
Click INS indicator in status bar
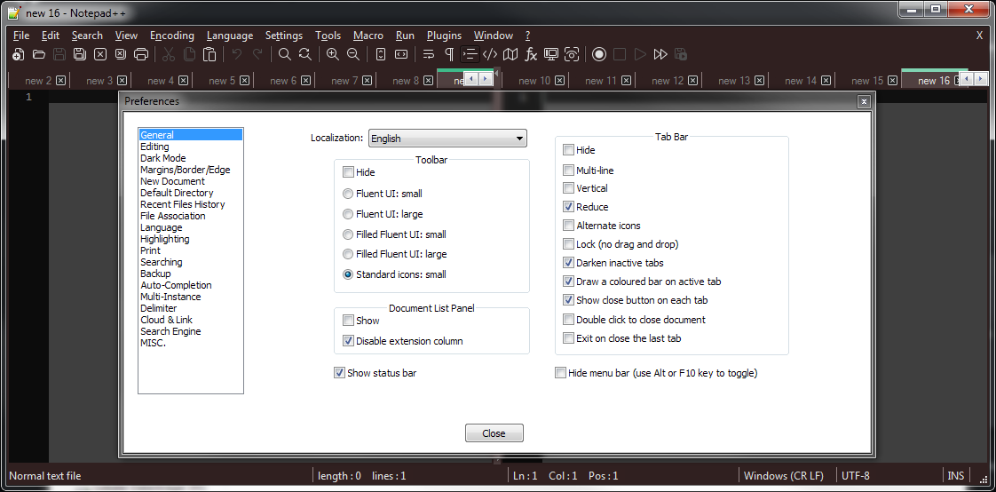tap(956, 475)
